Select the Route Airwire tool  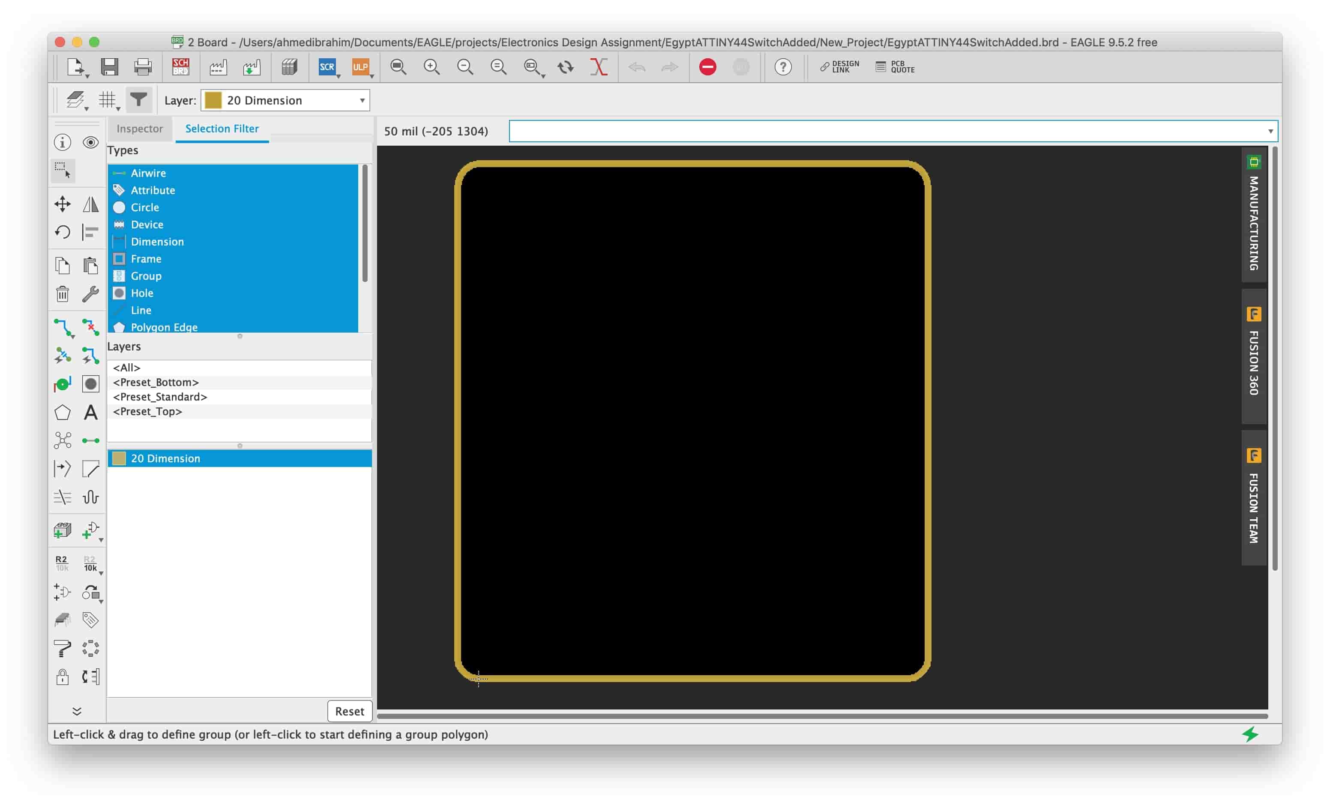pos(63,326)
